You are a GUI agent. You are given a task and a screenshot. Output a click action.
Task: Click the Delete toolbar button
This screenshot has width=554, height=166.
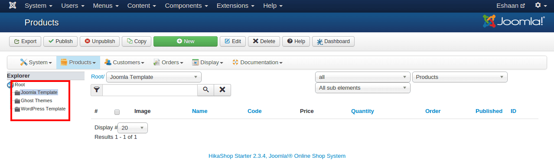tap(264, 41)
